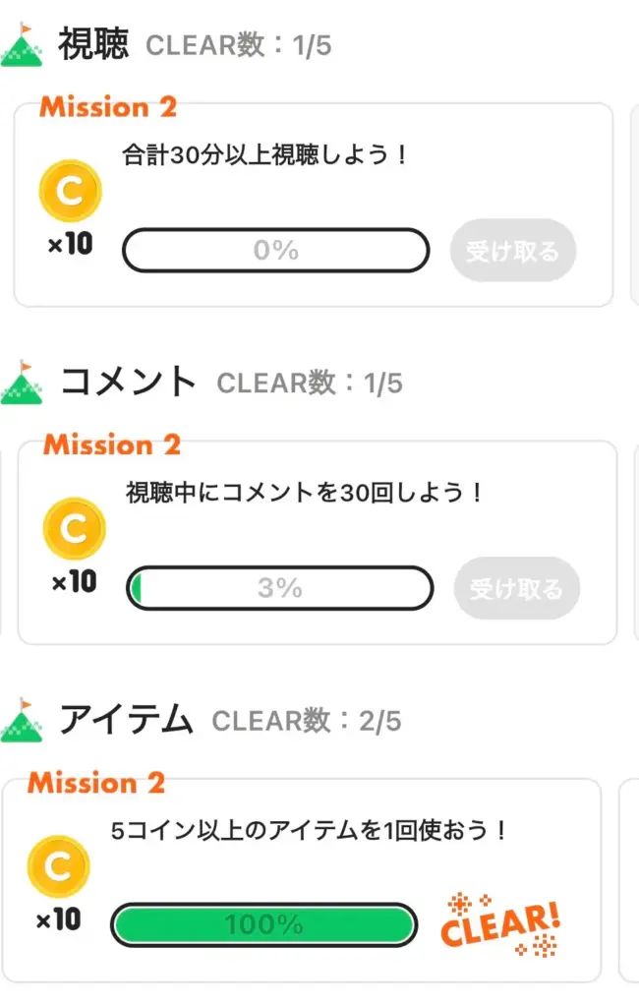Select the アイテム section heading
Image resolution: width=639 pixels, height=1007 pixels.
pyautogui.click(x=126, y=720)
